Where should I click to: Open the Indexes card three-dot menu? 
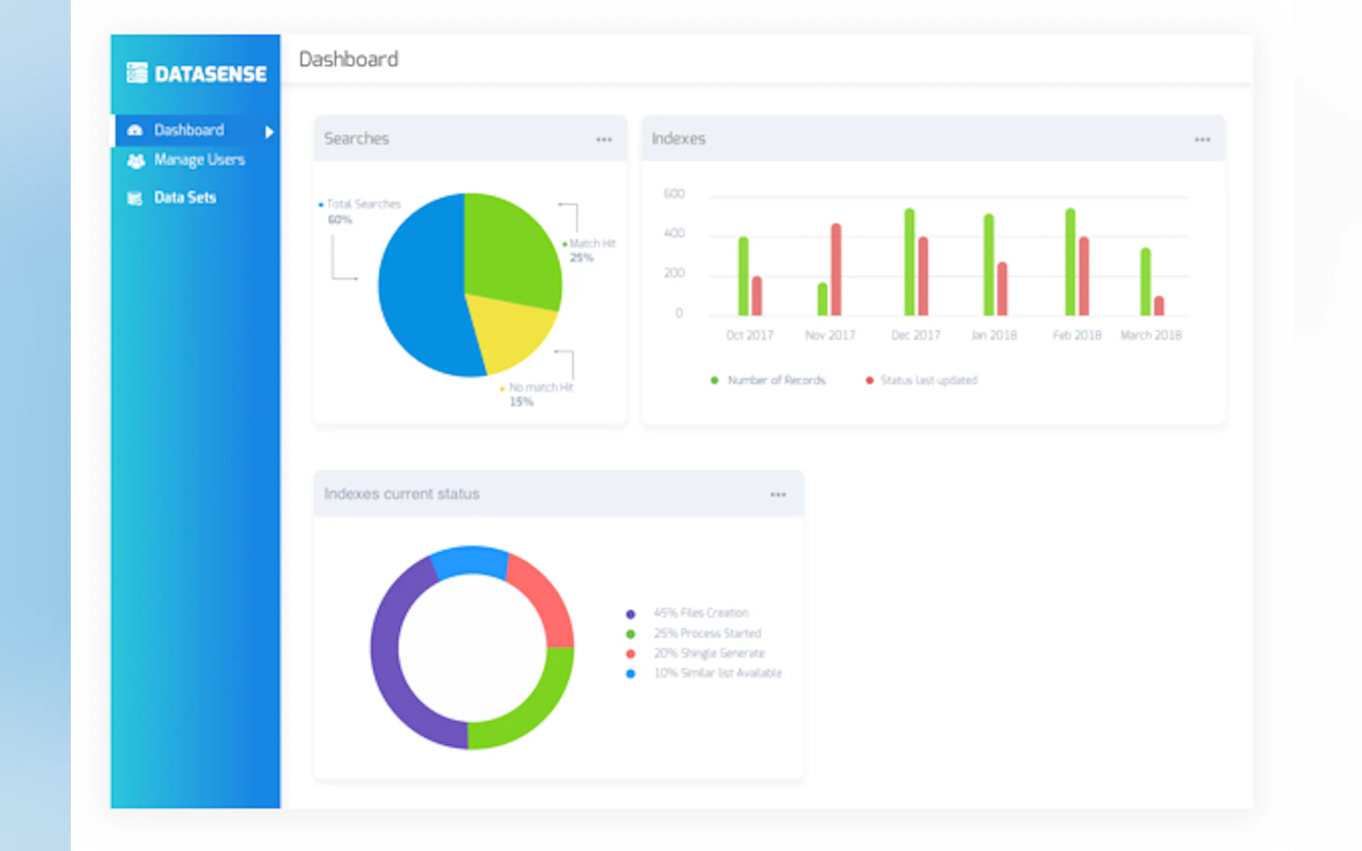1202,139
